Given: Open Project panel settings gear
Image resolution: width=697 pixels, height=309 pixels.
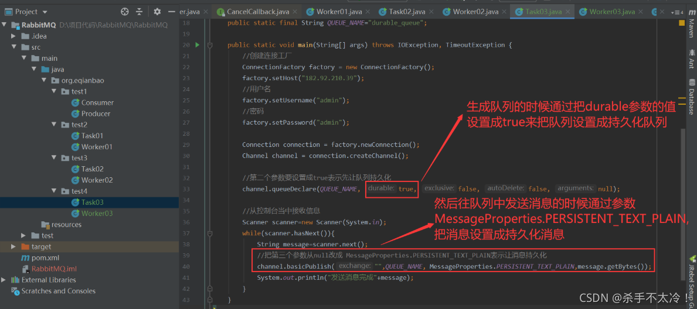Looking at the screenshot, I should click(157, 12).
